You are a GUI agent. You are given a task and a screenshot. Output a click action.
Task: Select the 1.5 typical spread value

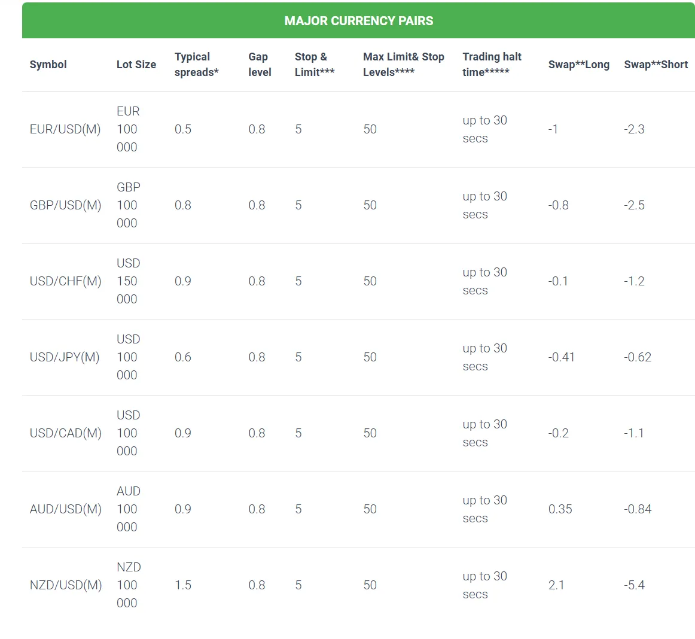click(183, 585)
